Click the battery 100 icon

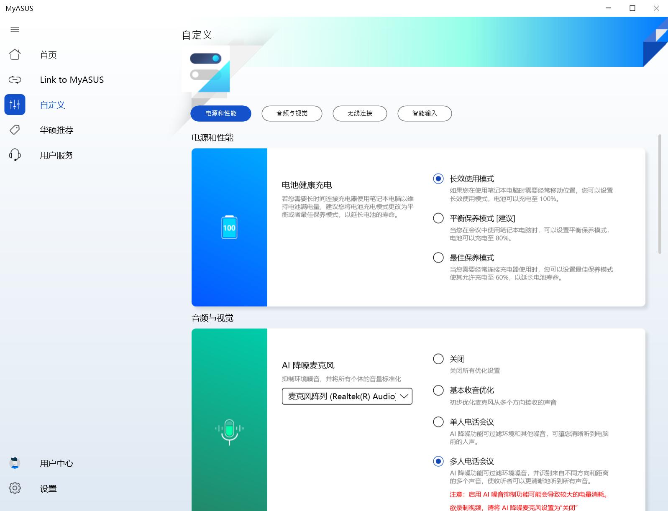point(229,227)
